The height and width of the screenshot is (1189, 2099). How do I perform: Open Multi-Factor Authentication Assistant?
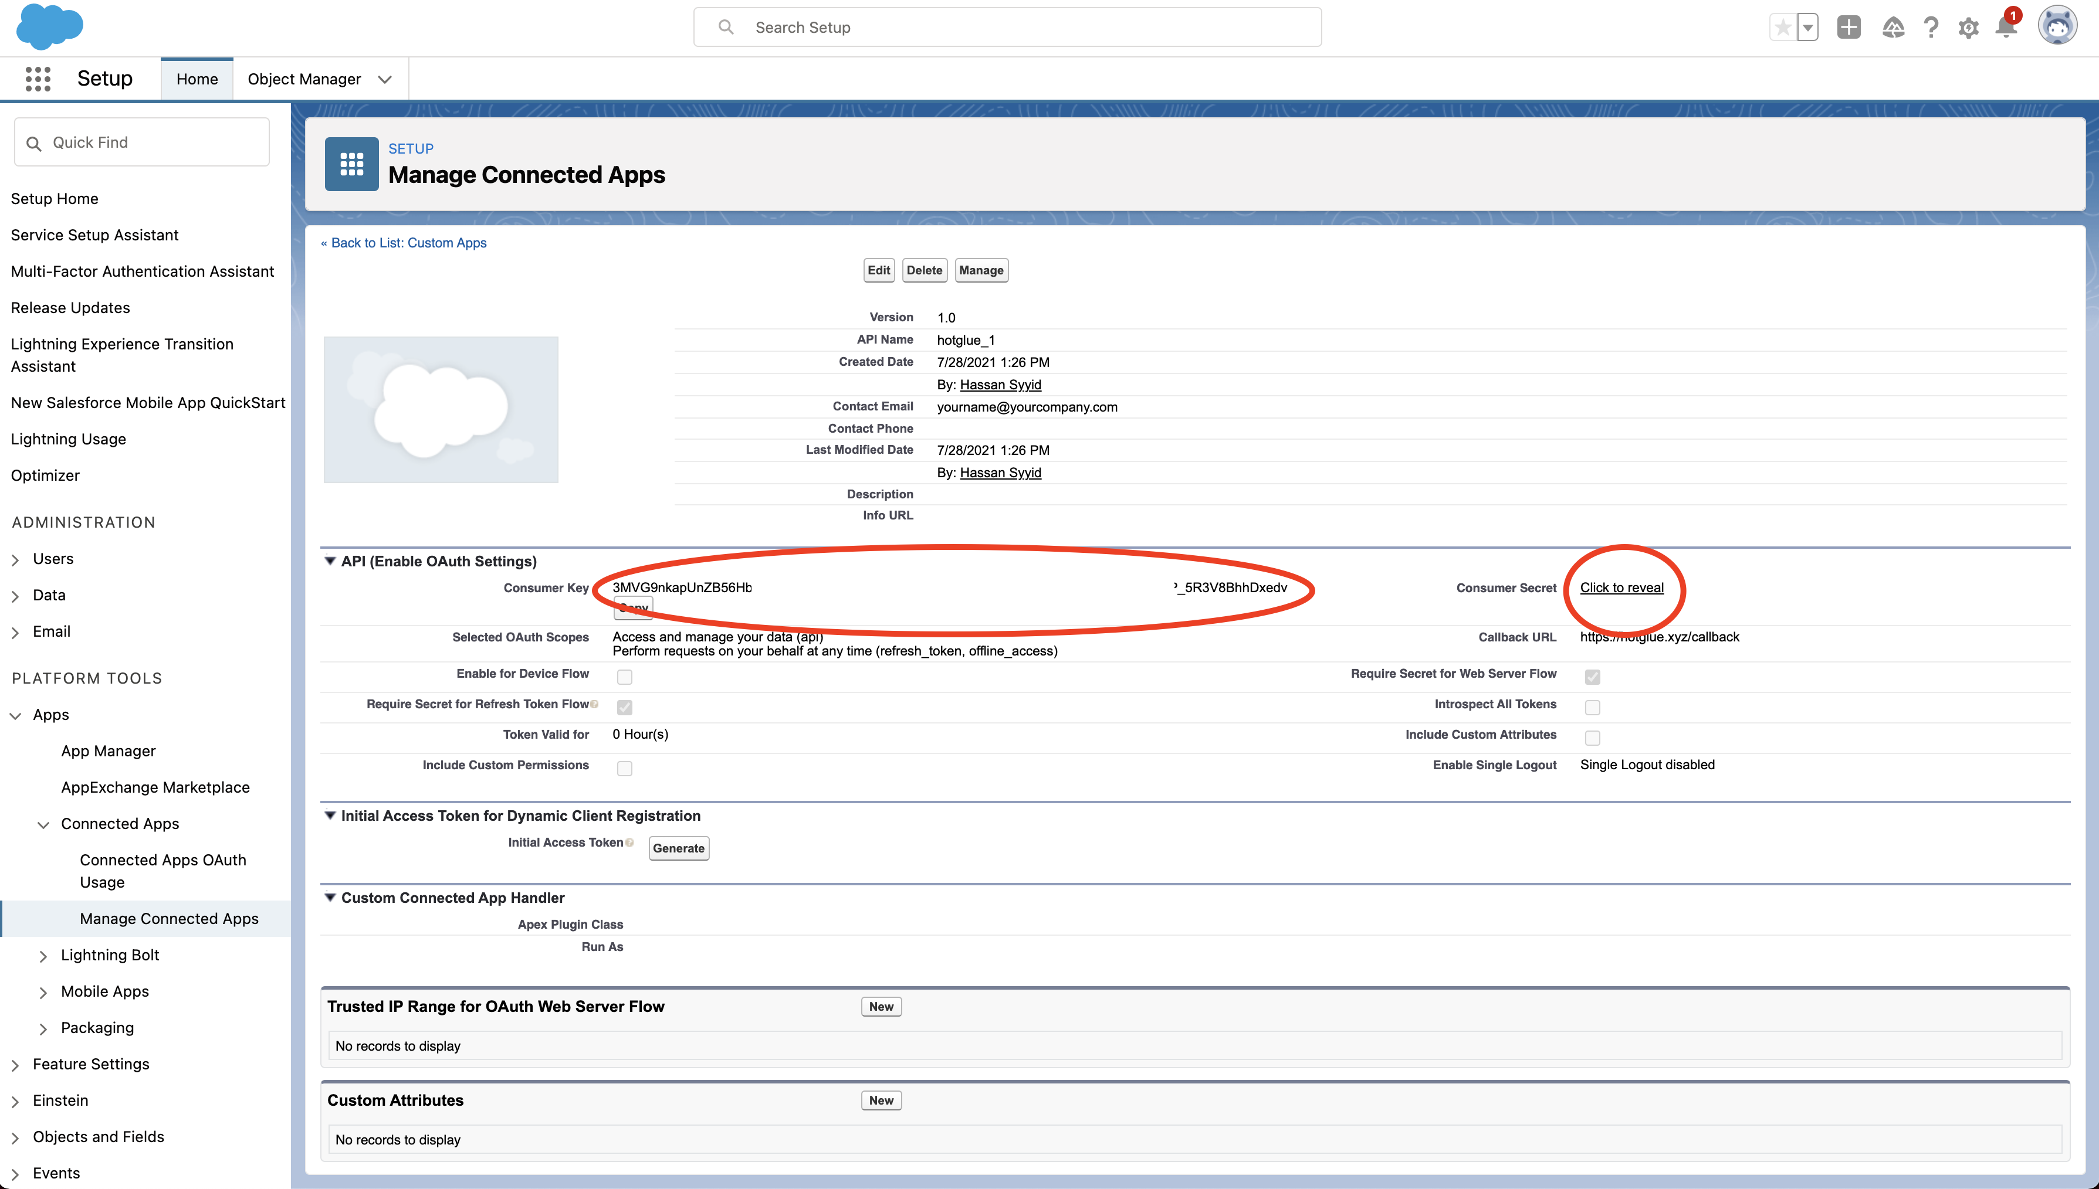pyautogui.click(x=142, y=271)
